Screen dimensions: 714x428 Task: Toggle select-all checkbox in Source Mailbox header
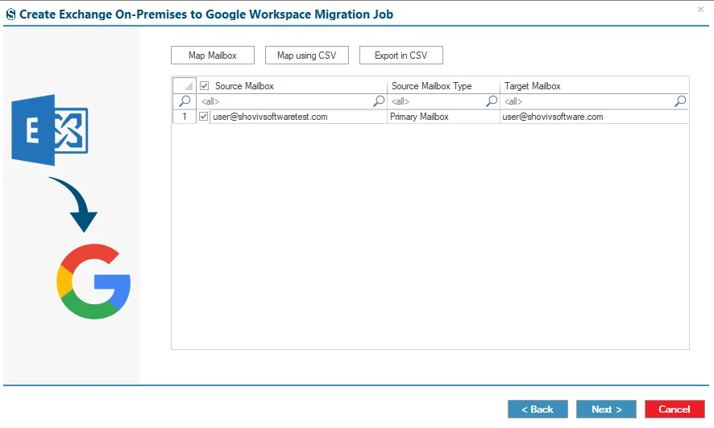[x=205, y=86]
